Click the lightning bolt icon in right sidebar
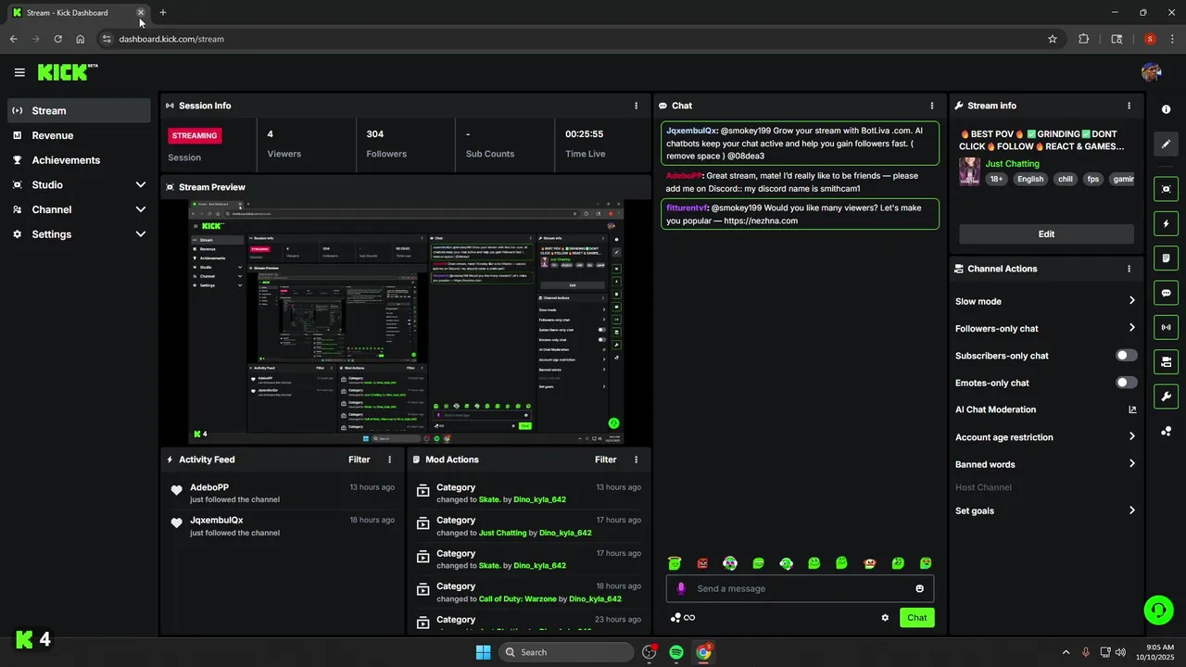Viewport: 1186px width, 667px height. pos(1166,223)
